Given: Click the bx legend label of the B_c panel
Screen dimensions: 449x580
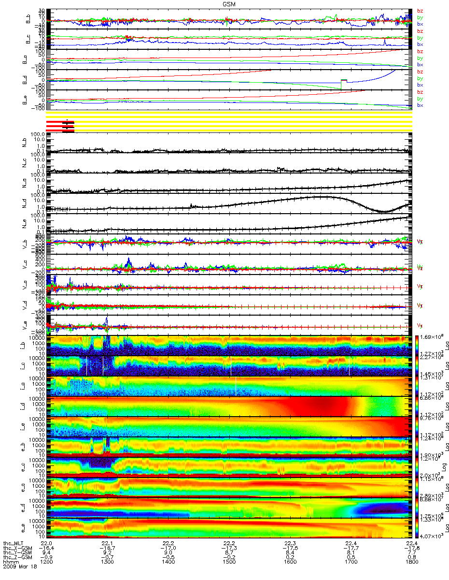Looking at the screenshot, I should click(x=420, y=44).
